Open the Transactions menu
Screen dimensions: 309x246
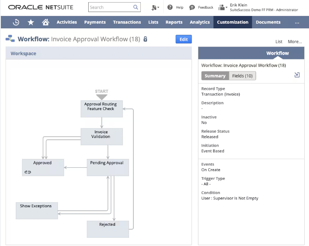pos(127,22)
